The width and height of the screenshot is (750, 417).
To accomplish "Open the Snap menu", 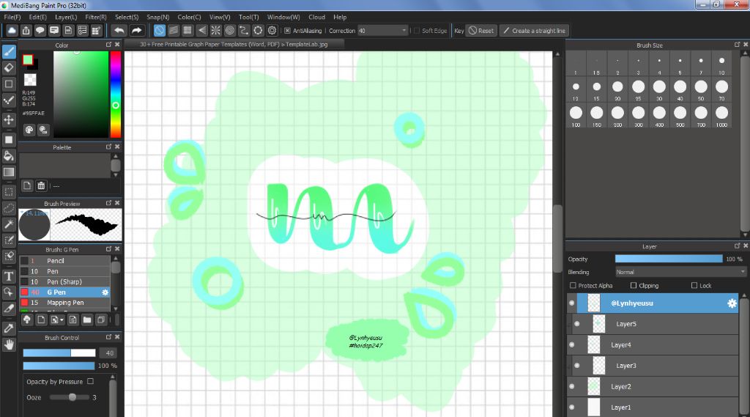I will 158,17.
